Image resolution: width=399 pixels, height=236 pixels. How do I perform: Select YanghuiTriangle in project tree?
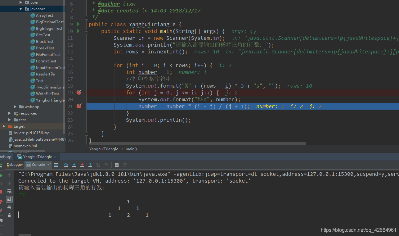(50, 100)
